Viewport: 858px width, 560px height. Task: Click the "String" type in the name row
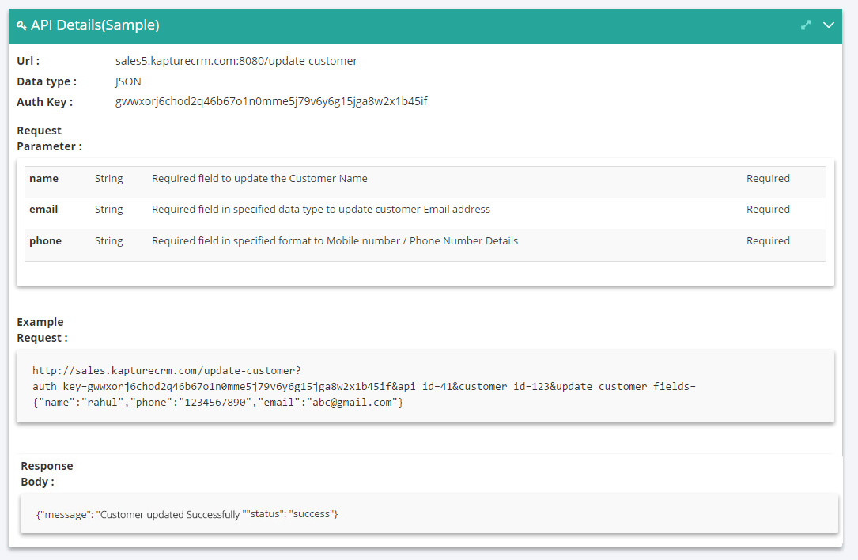tap(109, 179)
